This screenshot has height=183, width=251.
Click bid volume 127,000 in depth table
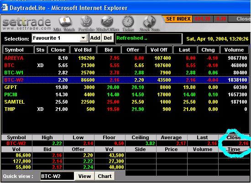[22, 161]
